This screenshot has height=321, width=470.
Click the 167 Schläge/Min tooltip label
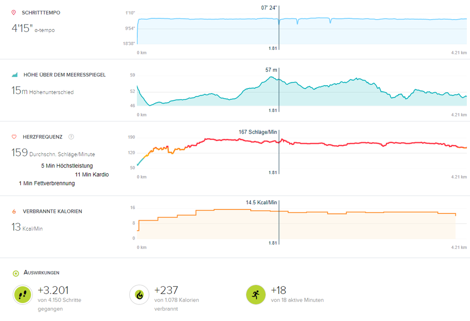click(257, 132)
